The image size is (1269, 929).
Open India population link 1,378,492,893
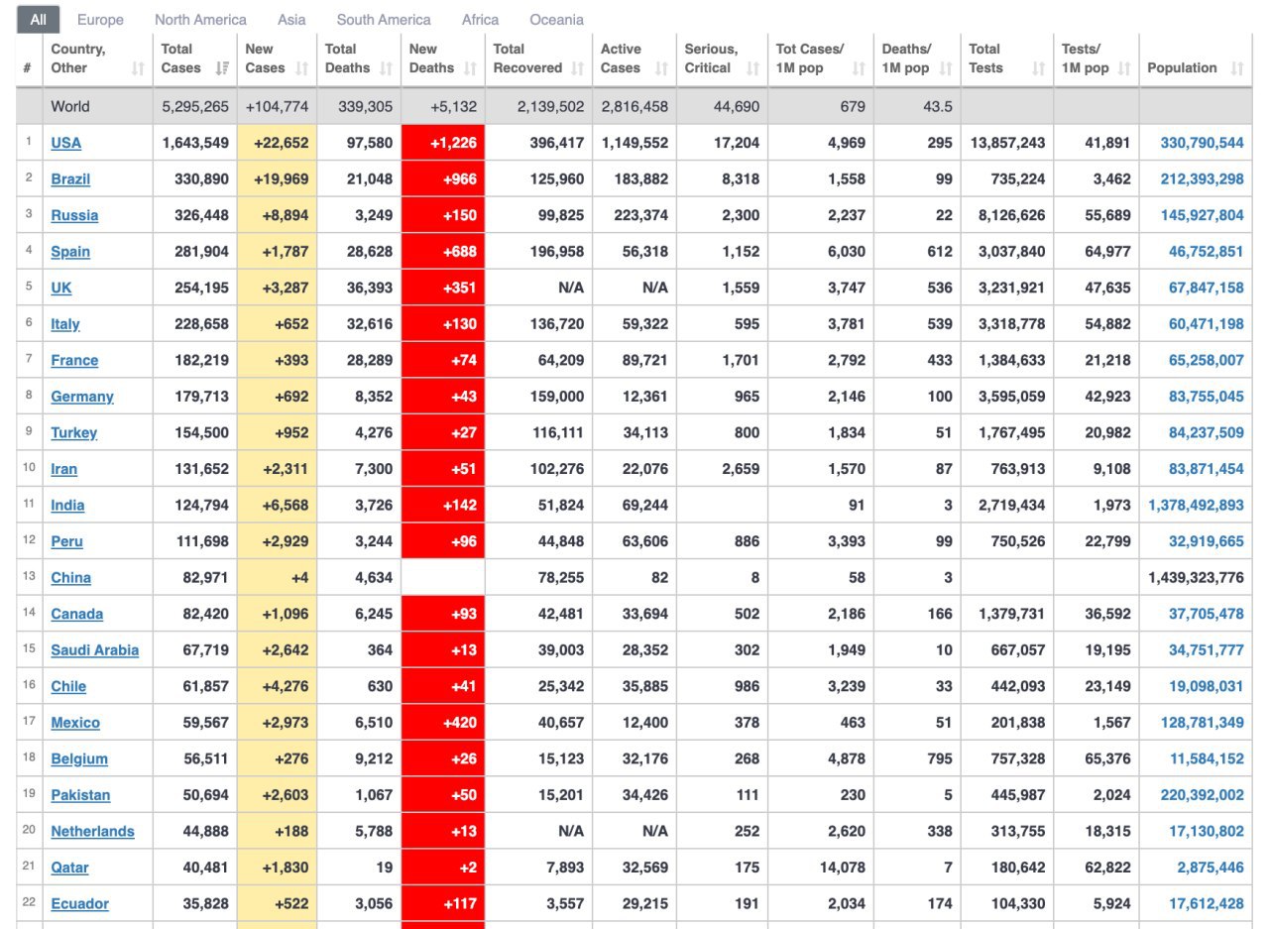coord(1196,505)
